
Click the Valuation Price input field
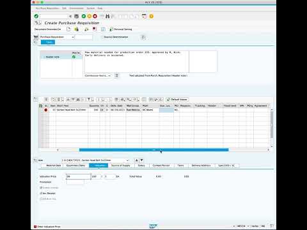click(x=78, y=176)
